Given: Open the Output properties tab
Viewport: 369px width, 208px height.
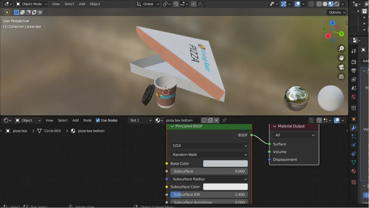Looking at the screenshot, I should pos(354,71).
